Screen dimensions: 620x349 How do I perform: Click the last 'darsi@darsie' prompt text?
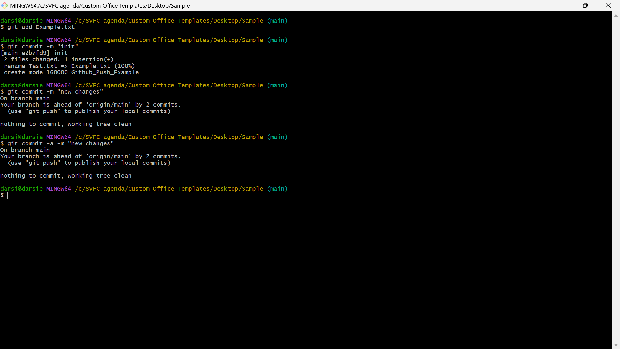point(22,189)
